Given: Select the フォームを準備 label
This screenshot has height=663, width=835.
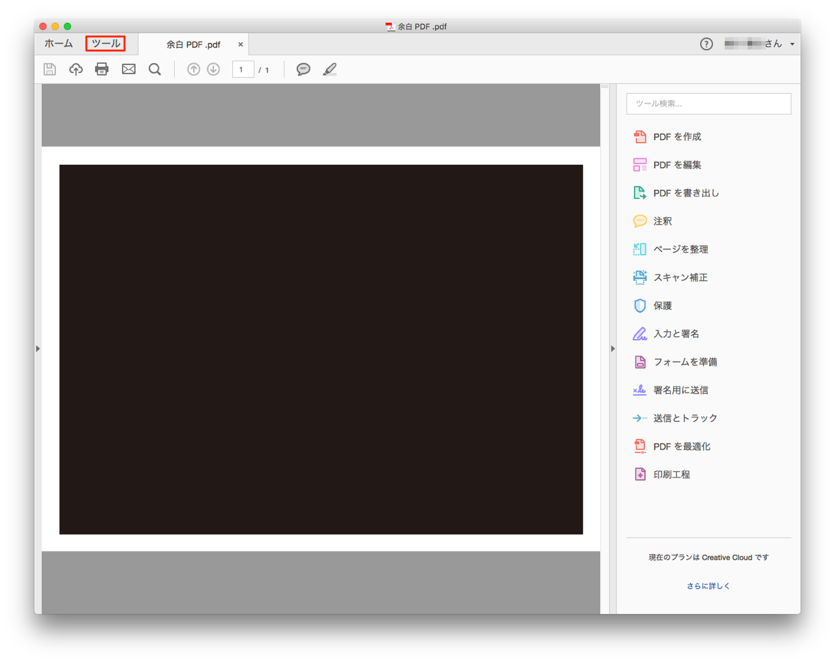Looking at the screenshot, I should [685, 362].
